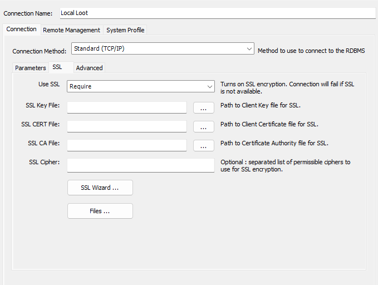The width and height of the screenshot is (378, 285).
Task: Click the 'SSL Cipher:' label
Action: [45, 162]
